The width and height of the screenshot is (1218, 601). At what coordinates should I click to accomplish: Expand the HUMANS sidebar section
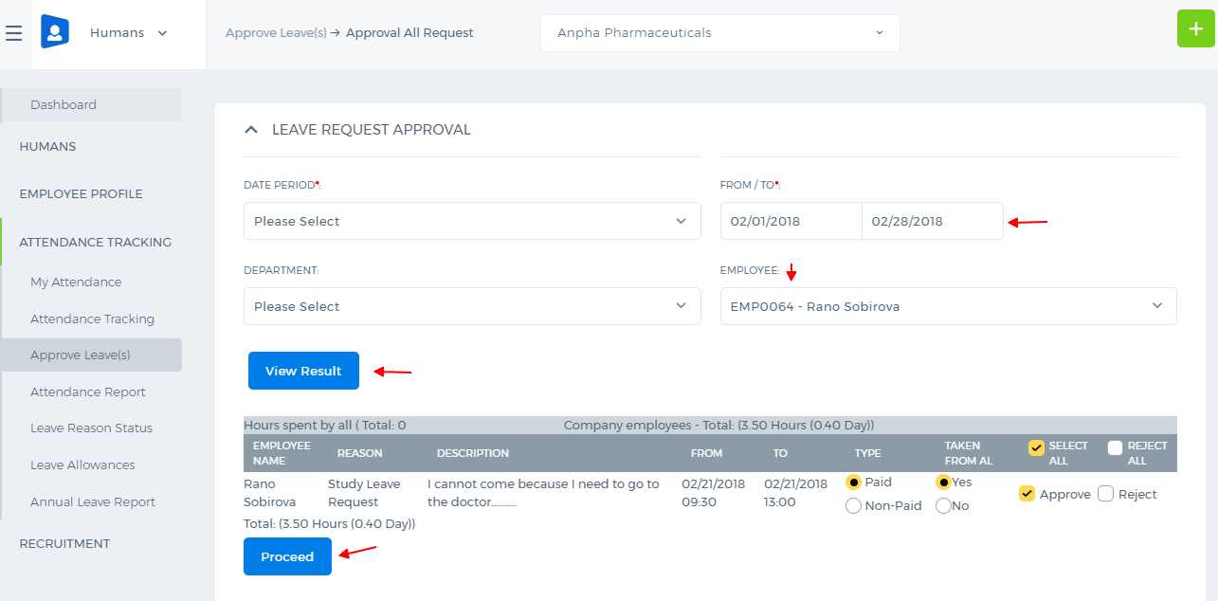click(47, 147)
